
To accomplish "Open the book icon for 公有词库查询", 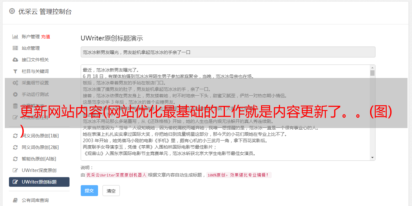I will click(x=15, y=200).
